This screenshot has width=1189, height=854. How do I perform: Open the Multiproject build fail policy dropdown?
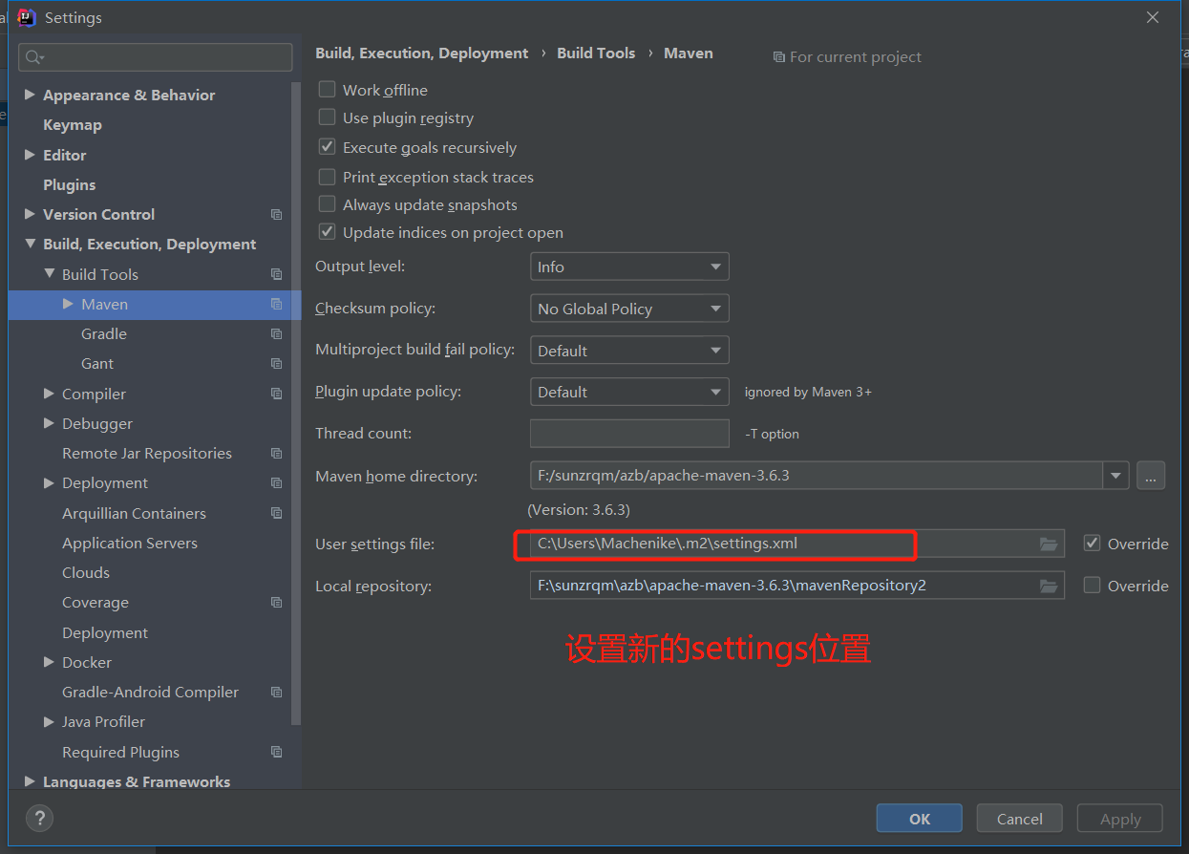point(629,351)
